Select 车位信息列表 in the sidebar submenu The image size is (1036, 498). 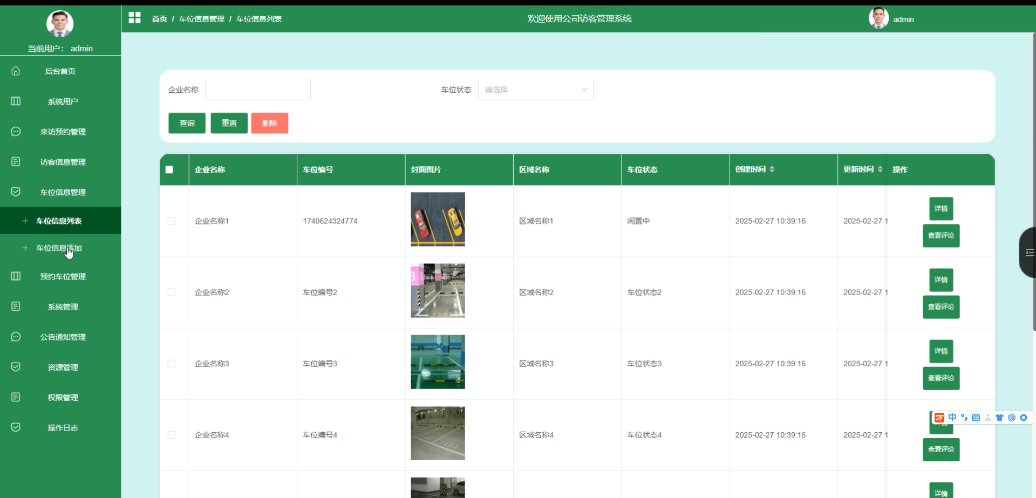tap(60, 221)
